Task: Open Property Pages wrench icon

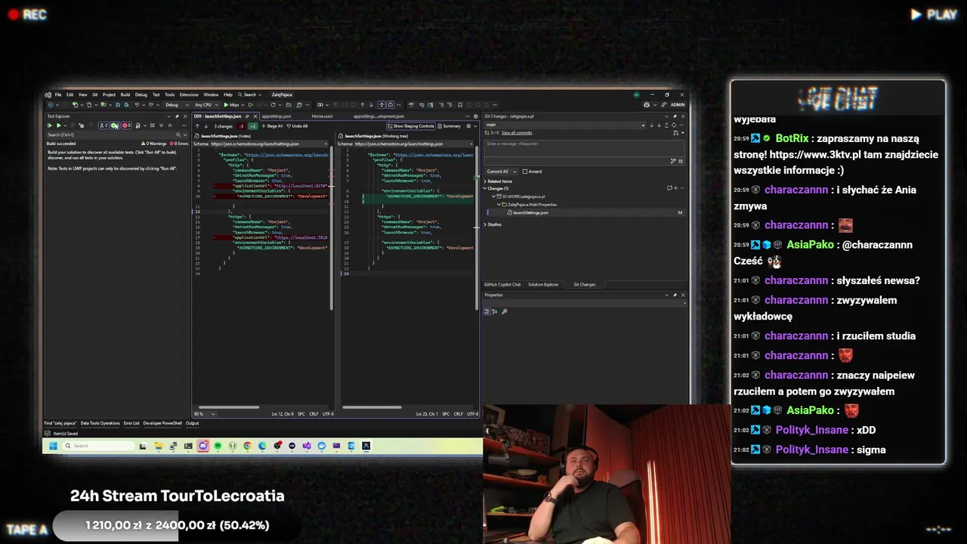Action: point(504,311)
